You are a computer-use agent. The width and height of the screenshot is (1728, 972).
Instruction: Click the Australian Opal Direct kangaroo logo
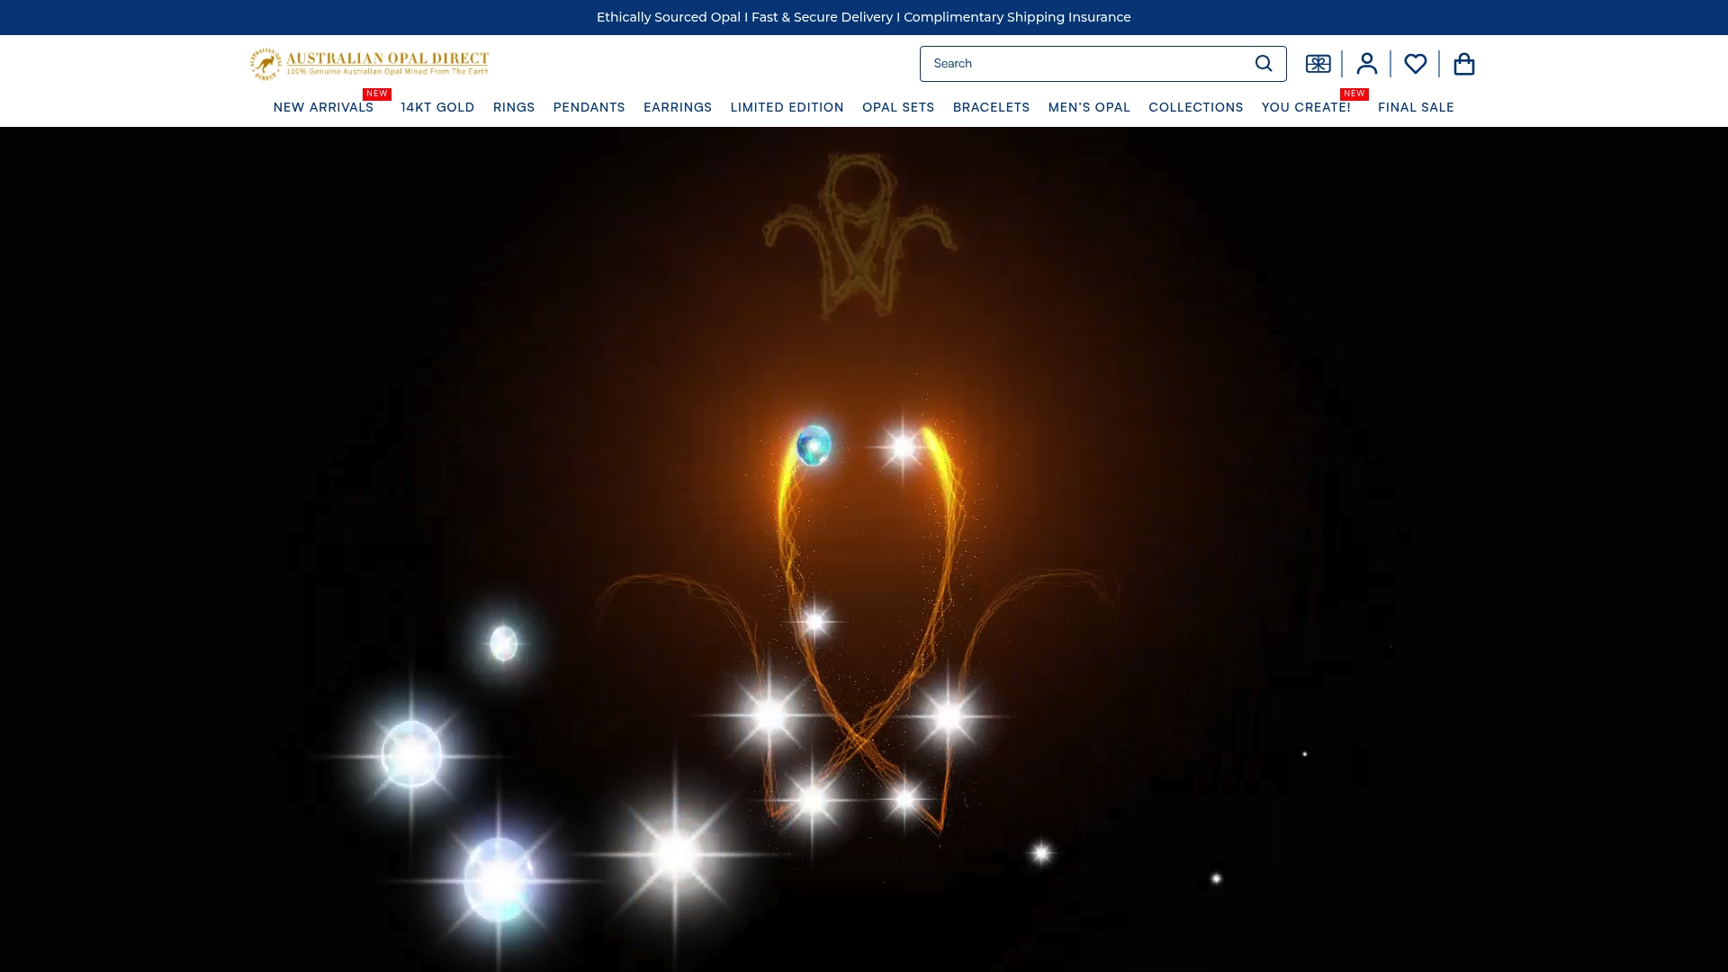pyautogui.click(x=369, y=64)
